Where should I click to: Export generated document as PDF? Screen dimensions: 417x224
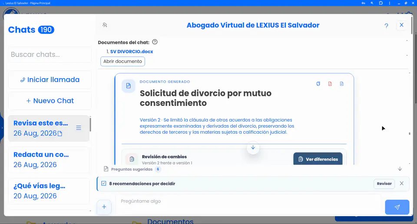pos(330,84)
